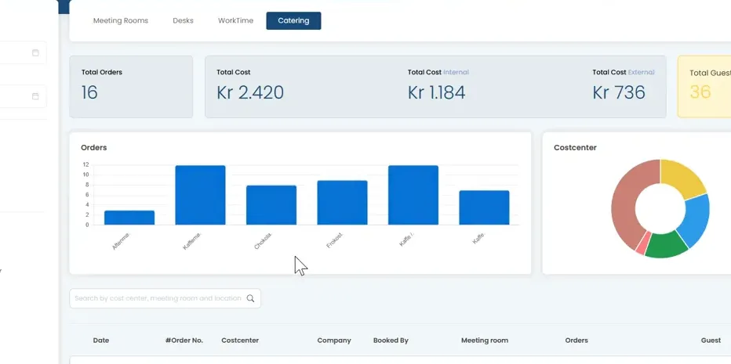The width and height of the screenshot is (731, 364).
Task: Sort by the #Order No. column header
Action: click(184, 341)
